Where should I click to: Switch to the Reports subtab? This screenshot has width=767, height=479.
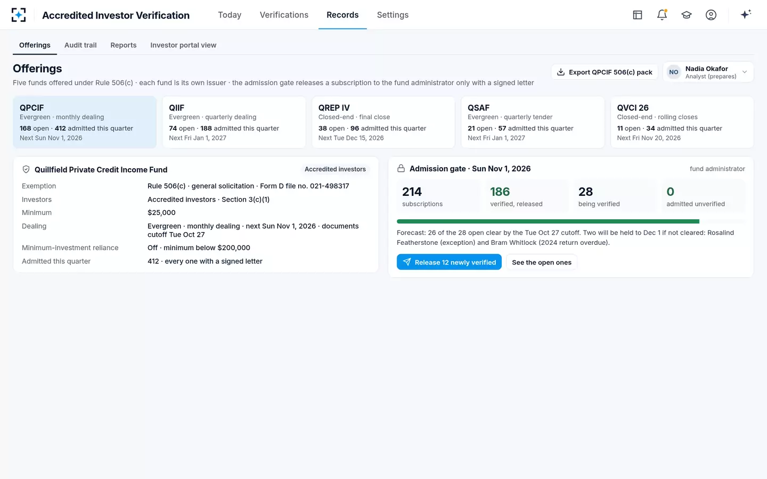click(124, 45)
